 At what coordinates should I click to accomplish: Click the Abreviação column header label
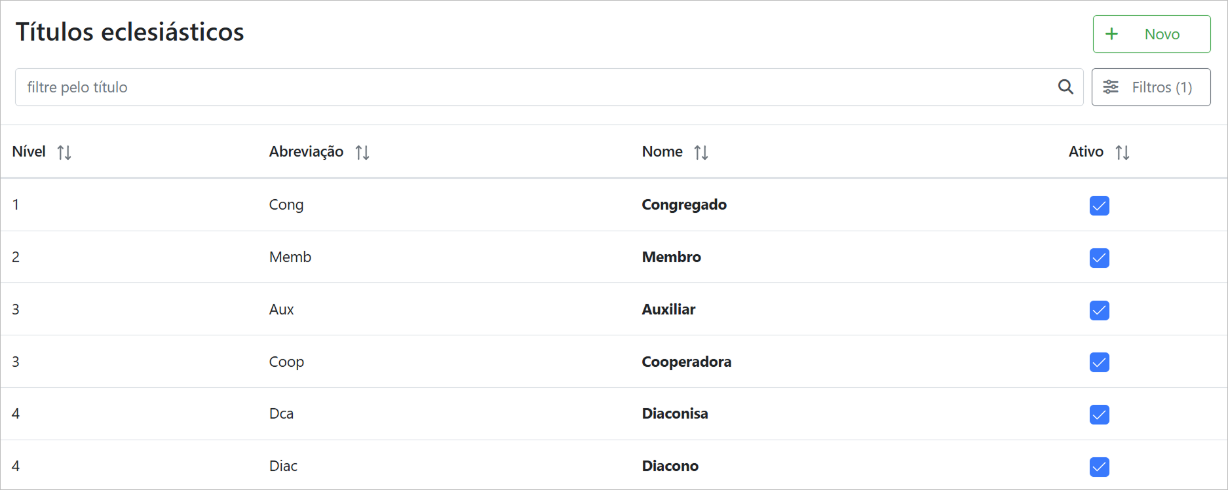(306, 152)
